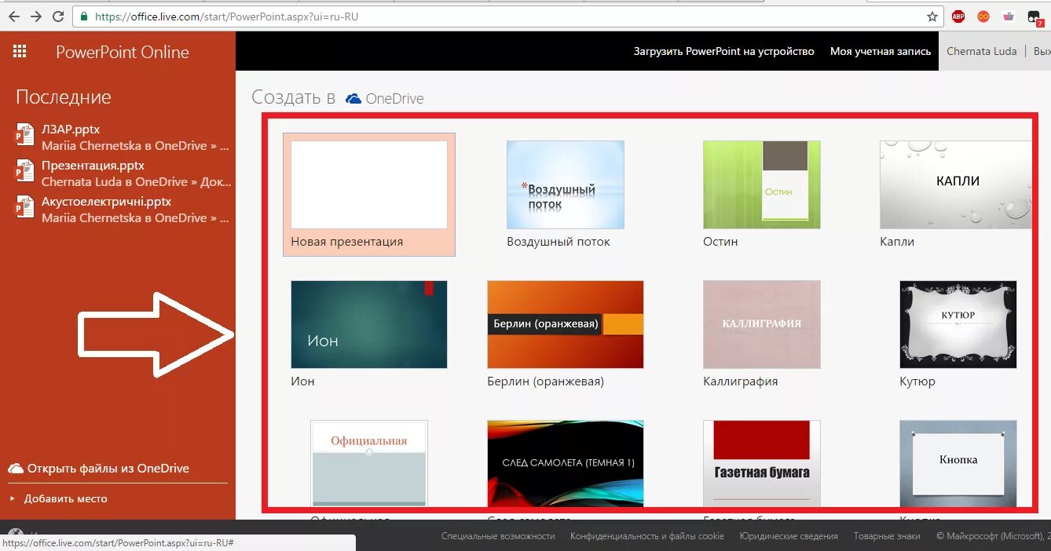Select the Новая презентация blank template
The height and width of the screenshot is (551, 1051).
[369, 195]
